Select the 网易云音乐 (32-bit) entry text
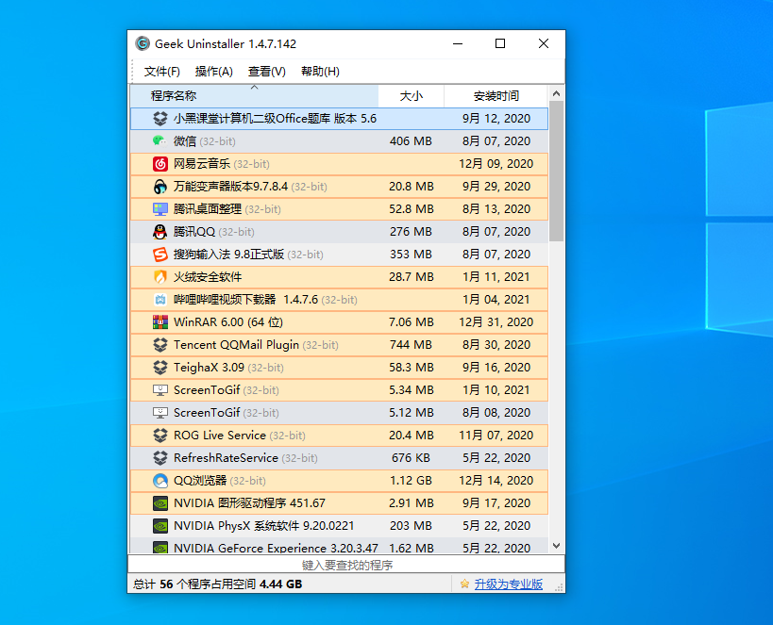773x625 pixels. point(222,164)
